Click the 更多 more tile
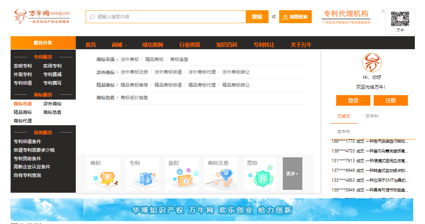This screenshot has width=425, height=224. tap(293, 174)
